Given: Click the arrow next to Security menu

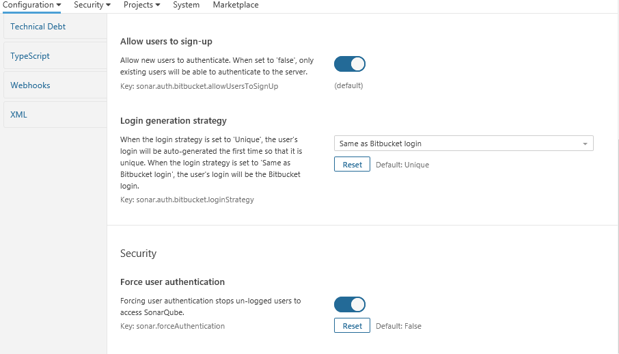Looking at the screenshot, I should point(108,5).
